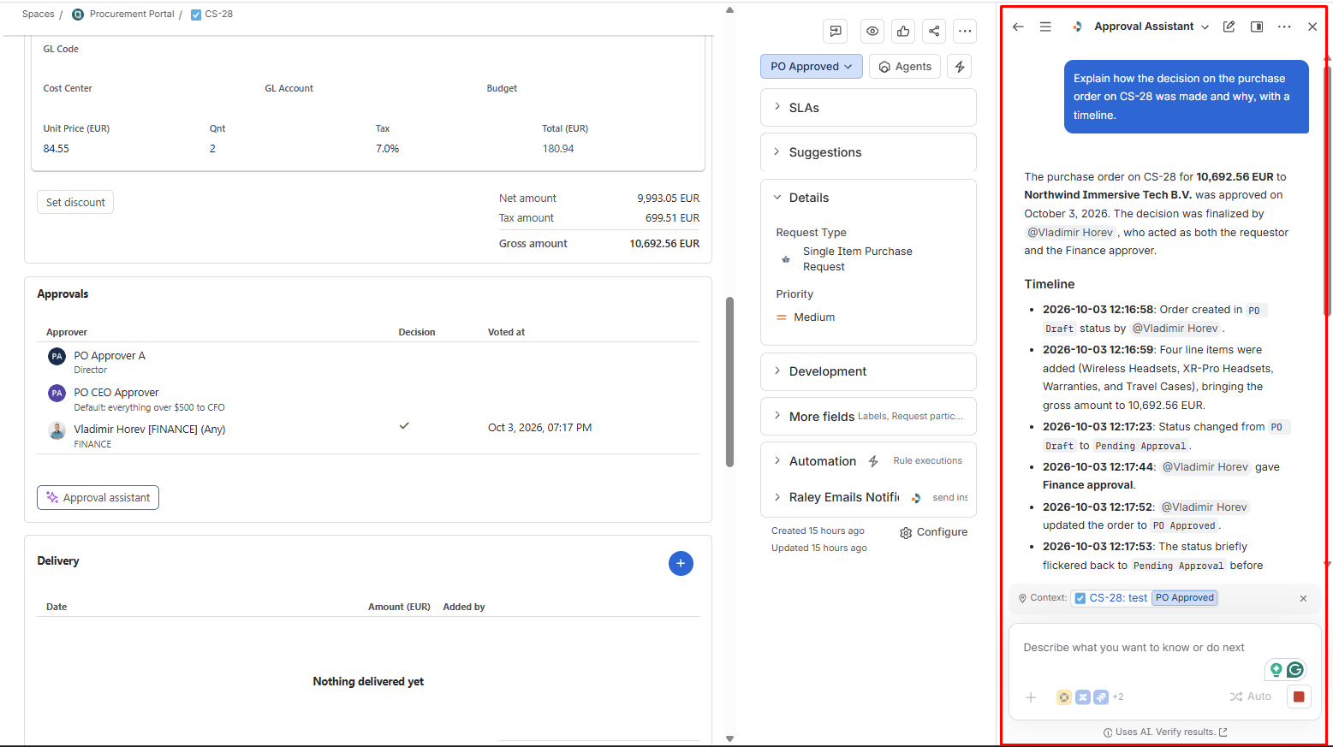Click the +2 more apps indicator

[x=1118, y=697]
